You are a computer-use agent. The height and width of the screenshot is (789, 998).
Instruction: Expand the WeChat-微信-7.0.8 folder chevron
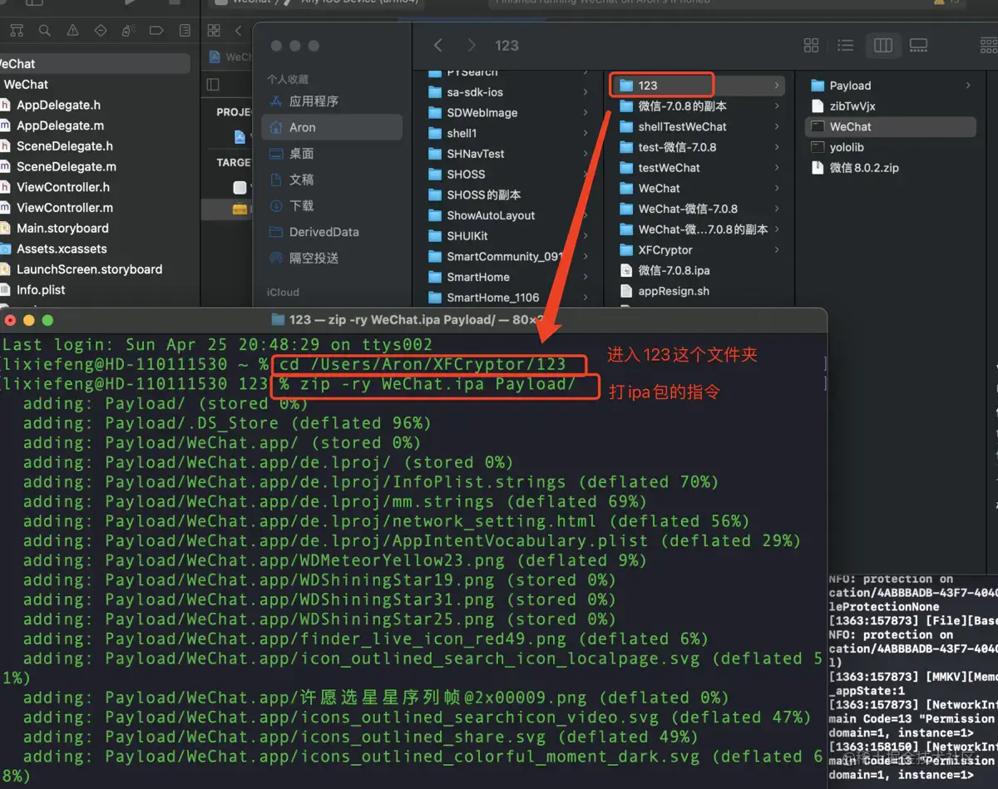(777, 209)
